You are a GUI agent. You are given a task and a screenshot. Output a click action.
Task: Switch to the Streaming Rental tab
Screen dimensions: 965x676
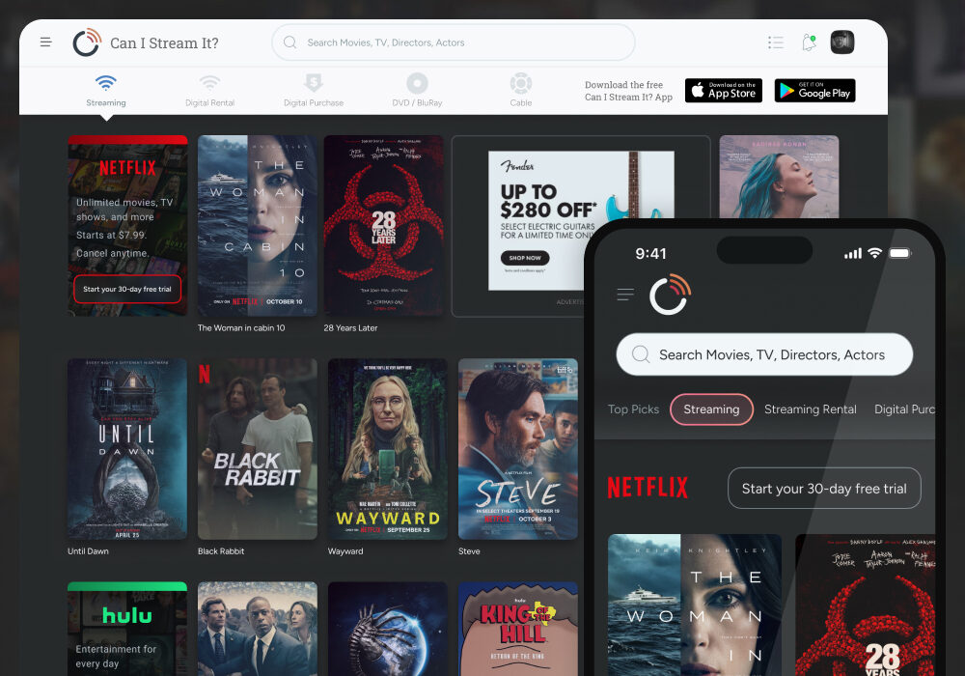tap(810, 409)
